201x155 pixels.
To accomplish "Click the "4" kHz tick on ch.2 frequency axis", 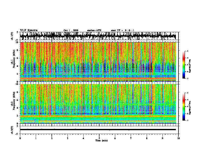I will [18, 108].
